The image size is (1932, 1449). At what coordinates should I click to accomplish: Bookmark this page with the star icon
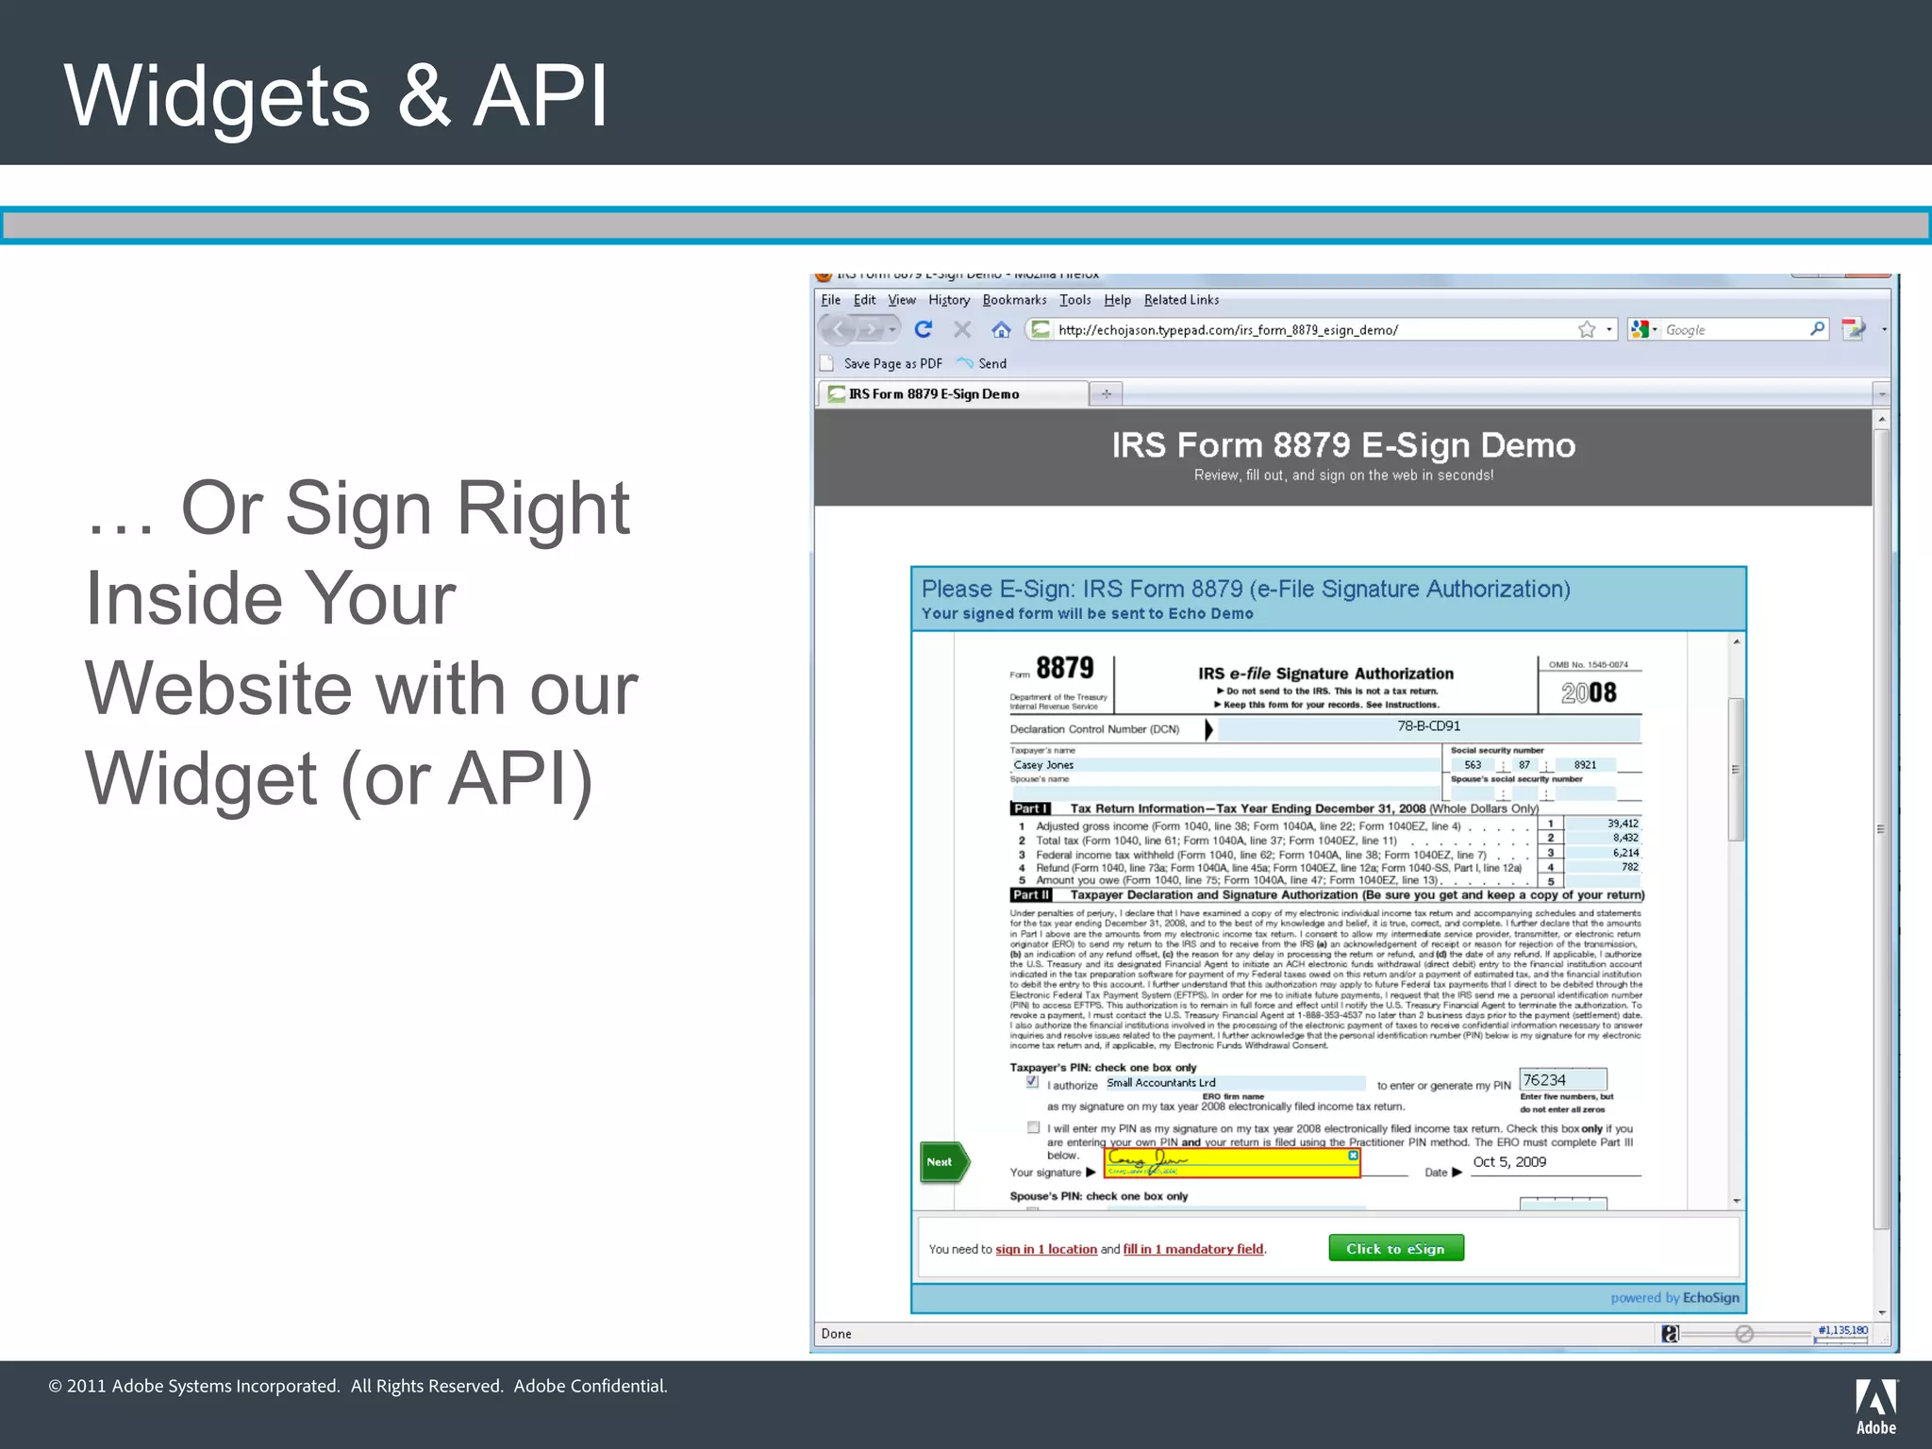click(1587, 329)
